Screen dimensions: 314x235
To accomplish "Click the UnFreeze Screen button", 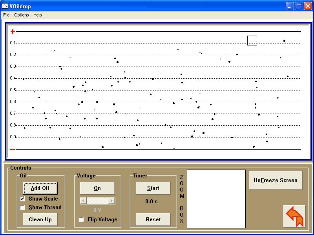I will (276, 180).
